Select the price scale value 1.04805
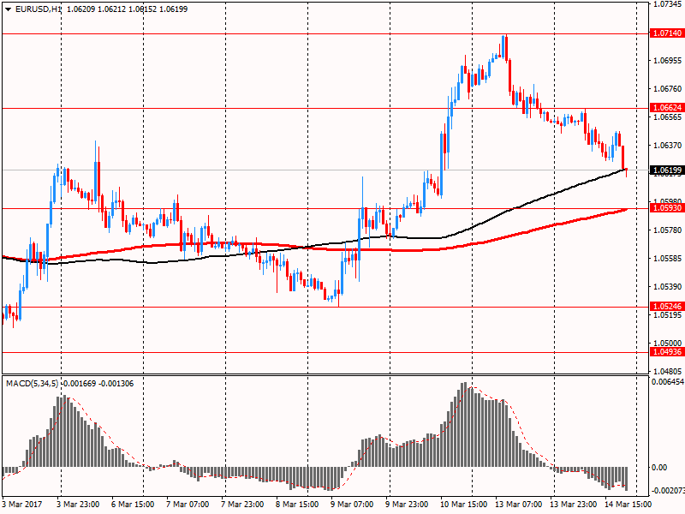 [668, 372]
